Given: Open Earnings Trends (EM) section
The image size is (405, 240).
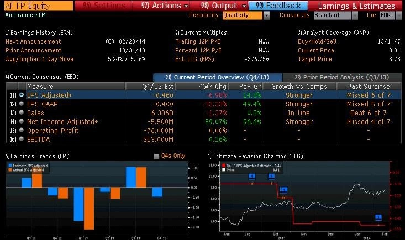Looking at the screenshot, I should pos(38,156).
